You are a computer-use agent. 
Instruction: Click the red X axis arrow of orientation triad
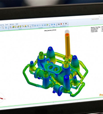tap(2, 98)
